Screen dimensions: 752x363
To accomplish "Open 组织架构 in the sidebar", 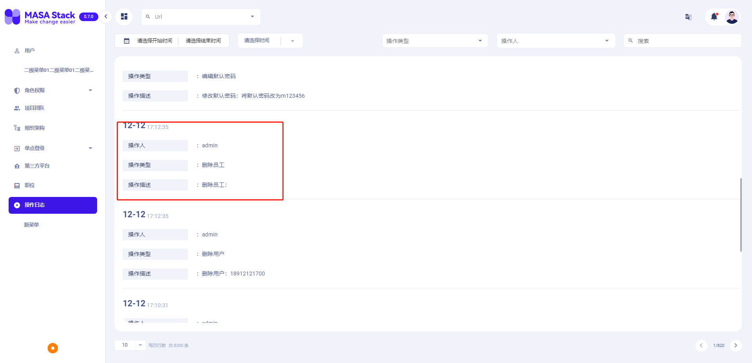I will pyautogui.click(x=53, y=128).
